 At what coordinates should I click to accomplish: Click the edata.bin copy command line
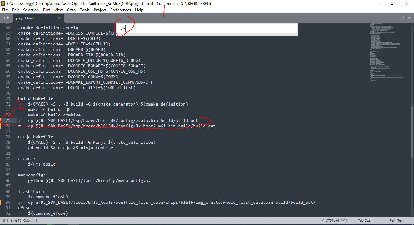[108, 120]
